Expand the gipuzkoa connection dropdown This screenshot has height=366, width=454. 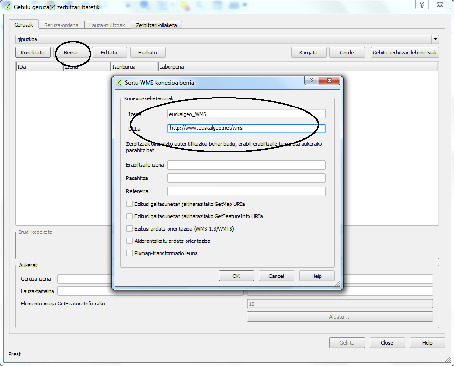(435, 40)
